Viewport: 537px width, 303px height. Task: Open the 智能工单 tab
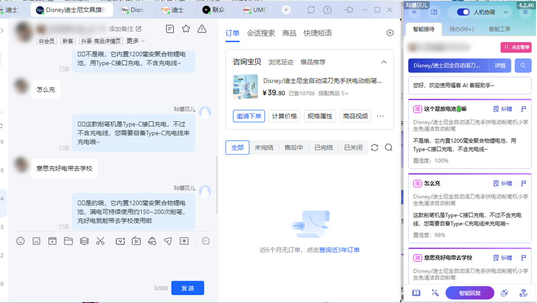499,29
